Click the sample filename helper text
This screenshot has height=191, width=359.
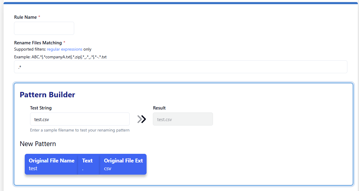[80, 130]
